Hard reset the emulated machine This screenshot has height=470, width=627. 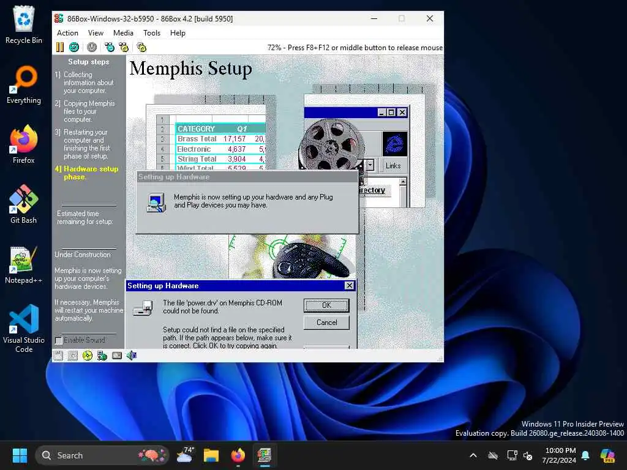[74, 47]
